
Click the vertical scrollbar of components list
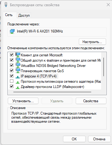104,67
